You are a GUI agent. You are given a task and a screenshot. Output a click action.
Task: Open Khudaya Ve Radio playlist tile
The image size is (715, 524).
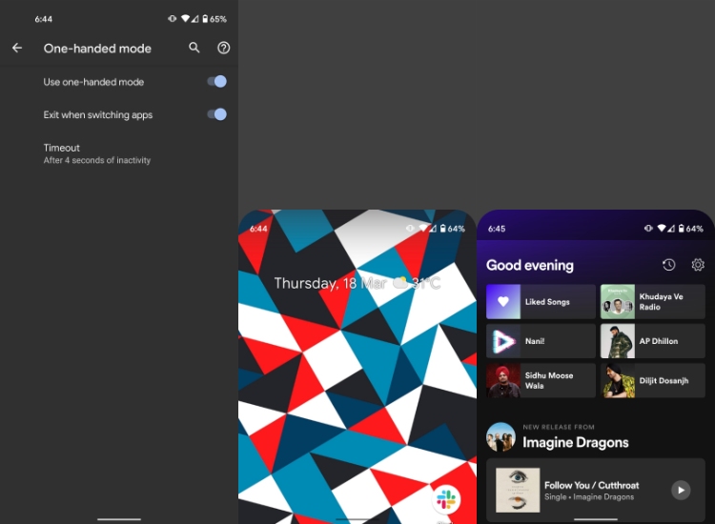coord(653,302)
